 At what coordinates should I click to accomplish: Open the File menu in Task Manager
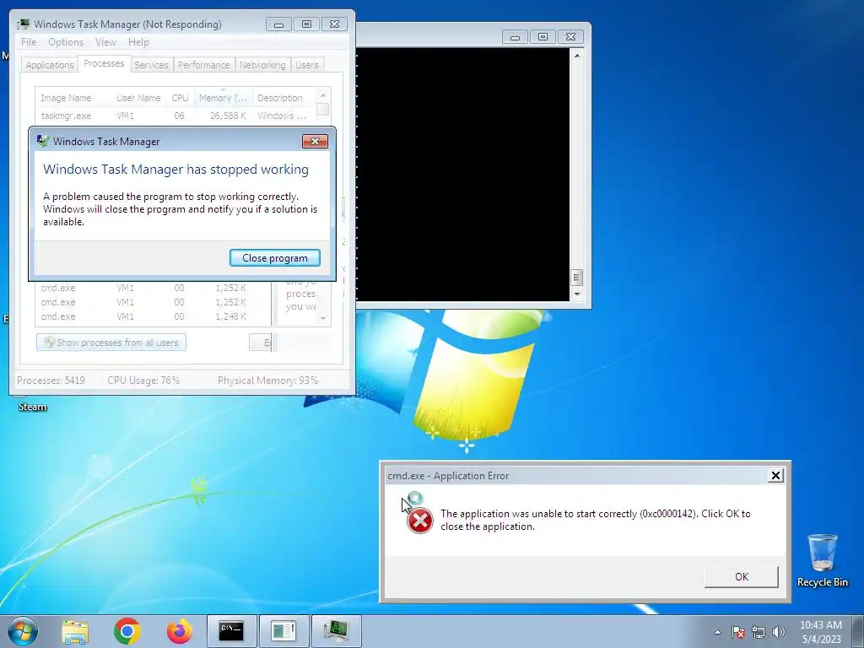[x=29, y=42]
